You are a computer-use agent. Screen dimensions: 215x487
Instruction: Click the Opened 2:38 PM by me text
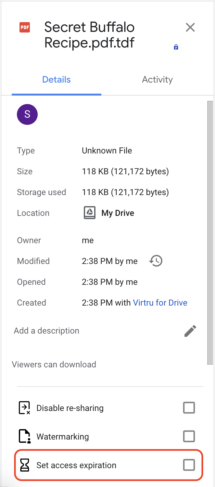point(110,282)
